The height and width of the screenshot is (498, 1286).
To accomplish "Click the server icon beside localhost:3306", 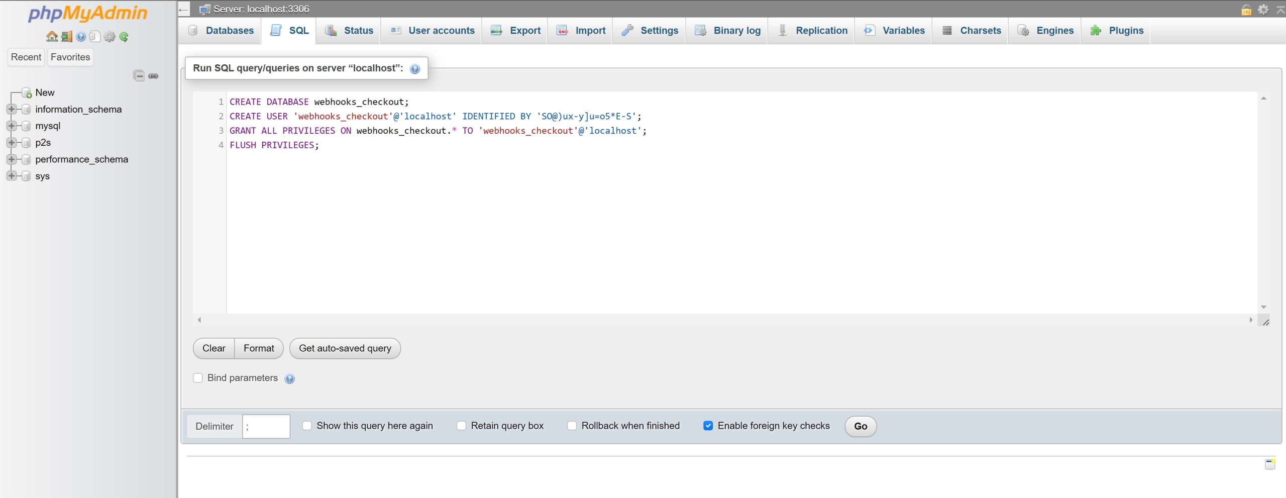I will tap(204, 9).
